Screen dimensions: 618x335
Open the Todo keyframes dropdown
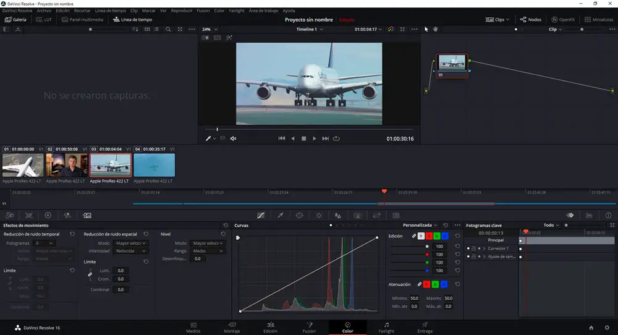551,226
